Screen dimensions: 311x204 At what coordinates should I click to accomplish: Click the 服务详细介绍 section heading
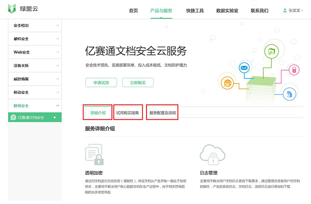coord(100,129)
